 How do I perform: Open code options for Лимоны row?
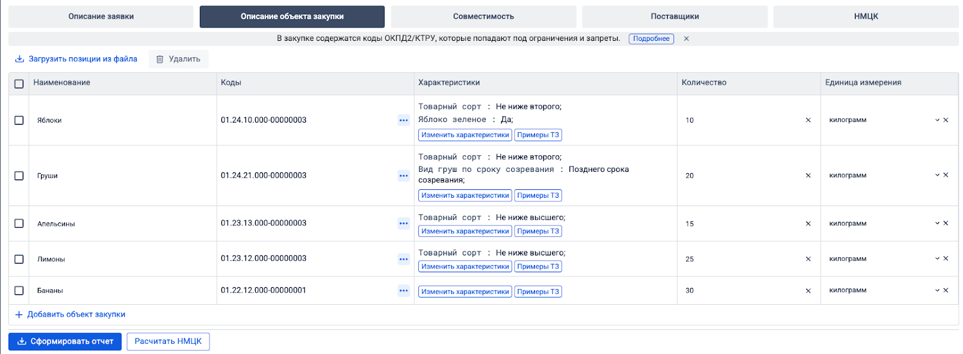(x=403, y=259)
